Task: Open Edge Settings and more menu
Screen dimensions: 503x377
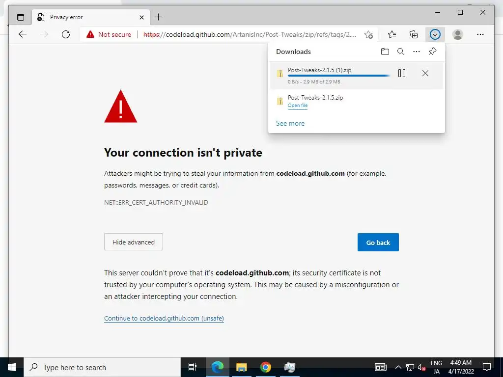Action: pos(480,34)
